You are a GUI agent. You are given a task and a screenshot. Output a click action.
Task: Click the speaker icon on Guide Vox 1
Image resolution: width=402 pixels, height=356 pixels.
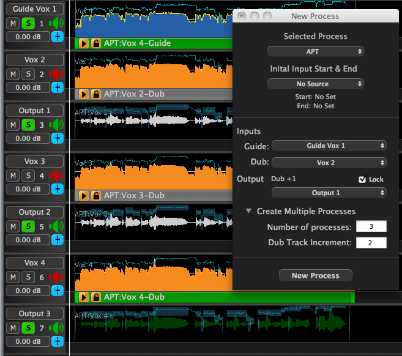tap(57, 24)
